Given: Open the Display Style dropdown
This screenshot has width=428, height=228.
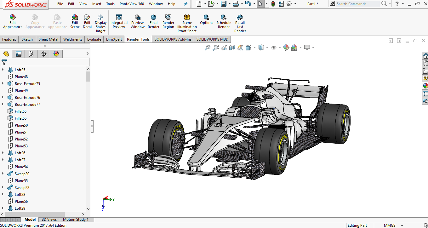Looking at the screenshot, I should point(267,47).
